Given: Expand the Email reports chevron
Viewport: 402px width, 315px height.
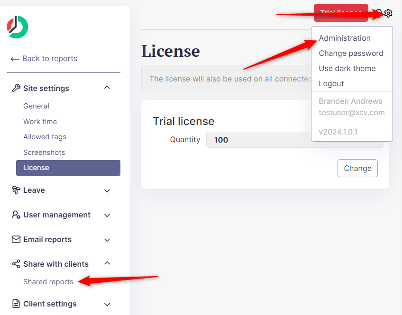Looking at the screenshot, I should 107,240.
